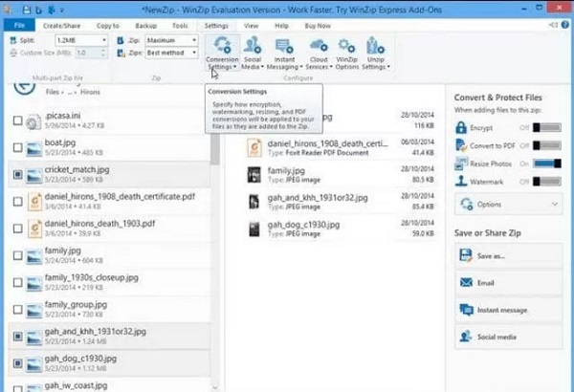
Task: Switch to the Copy to tab
Action: tap(107, 26)
